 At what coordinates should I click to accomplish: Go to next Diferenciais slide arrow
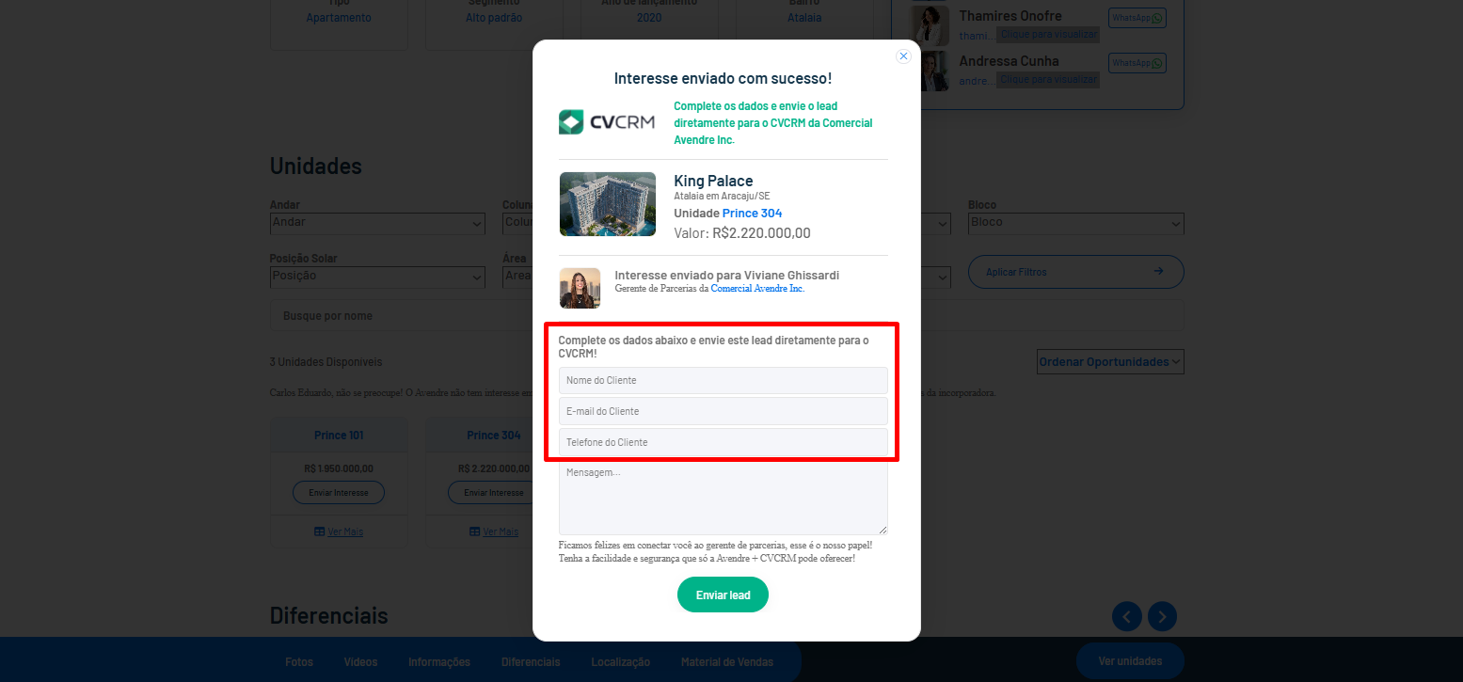click(1162, 616)
